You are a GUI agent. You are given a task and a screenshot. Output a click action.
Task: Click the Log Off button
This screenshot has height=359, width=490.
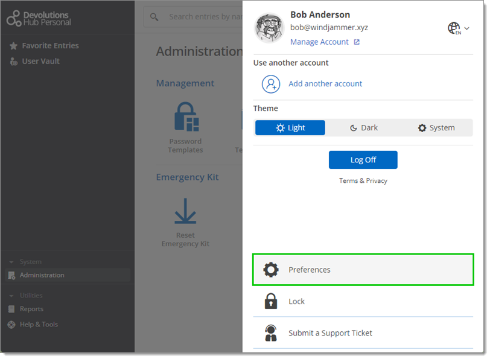(x=363, y=160)
